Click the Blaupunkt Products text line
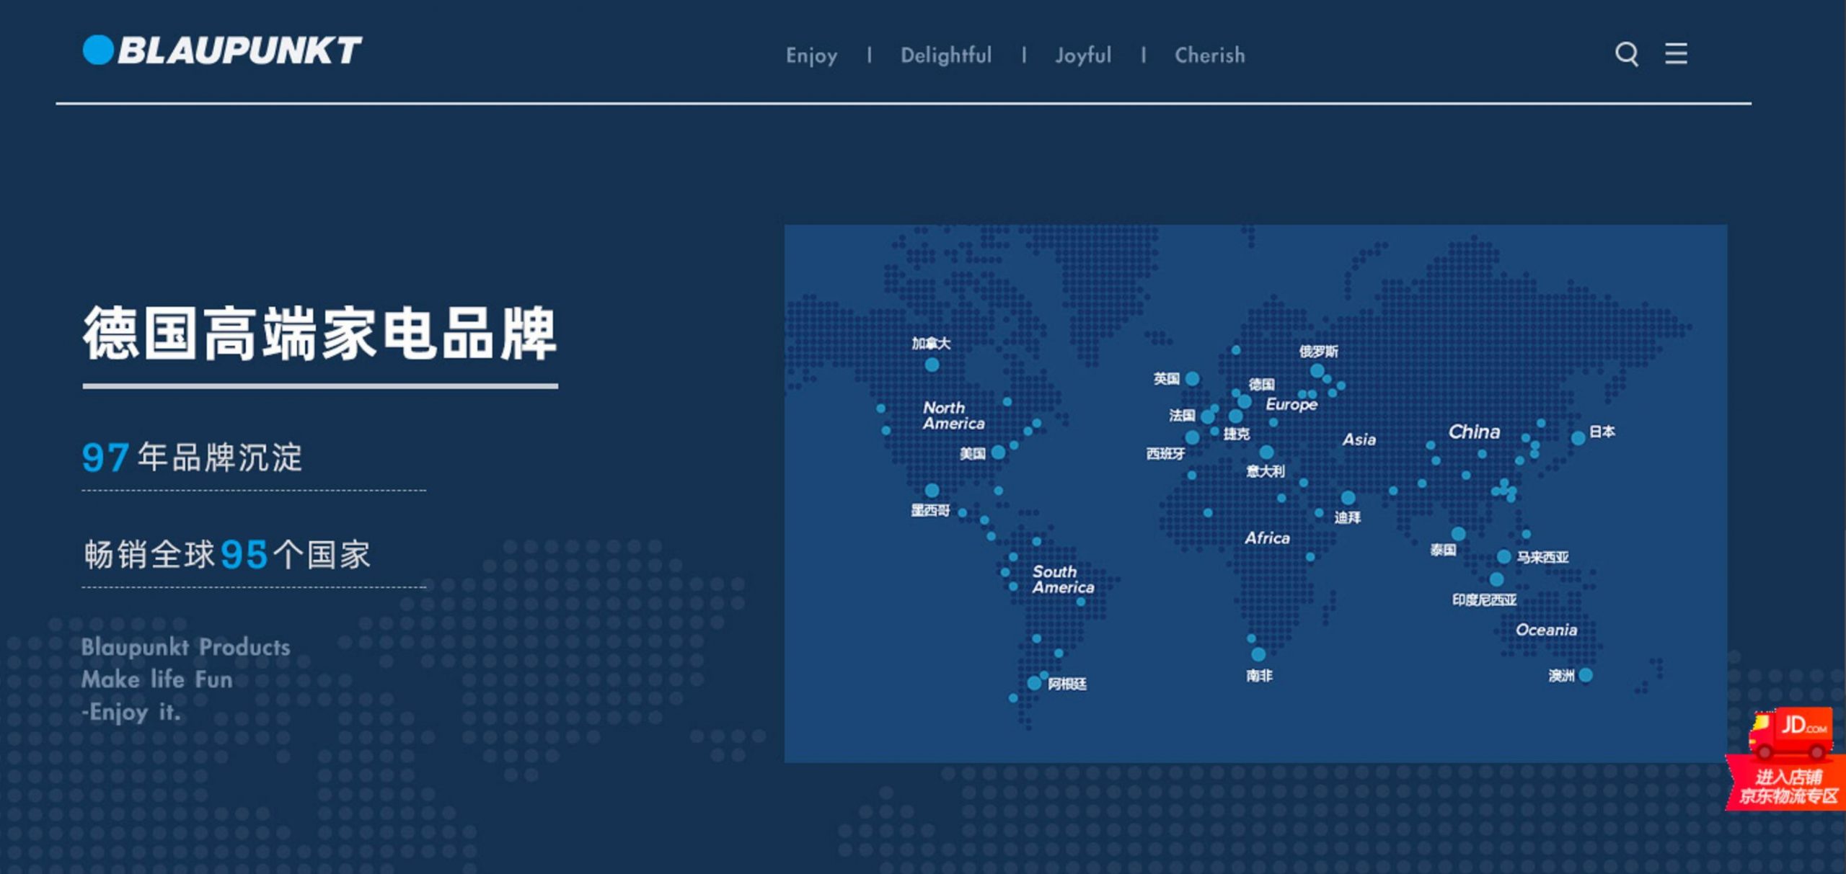 click(x=185, y=647)
